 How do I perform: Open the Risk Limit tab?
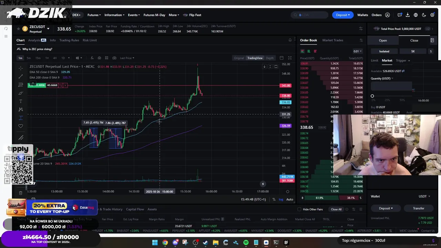pos(90,40)
